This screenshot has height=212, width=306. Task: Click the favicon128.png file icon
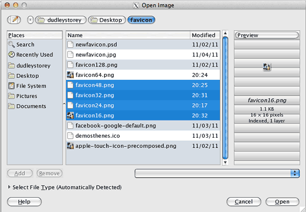click(70, 65)
